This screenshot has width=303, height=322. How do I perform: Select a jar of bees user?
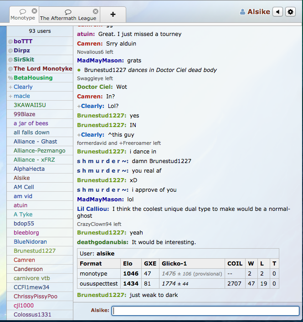pyautogui.click(x=40, y=123)
